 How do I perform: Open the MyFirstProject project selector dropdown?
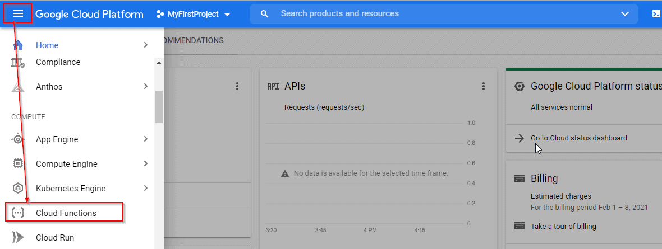pos(194,14)
